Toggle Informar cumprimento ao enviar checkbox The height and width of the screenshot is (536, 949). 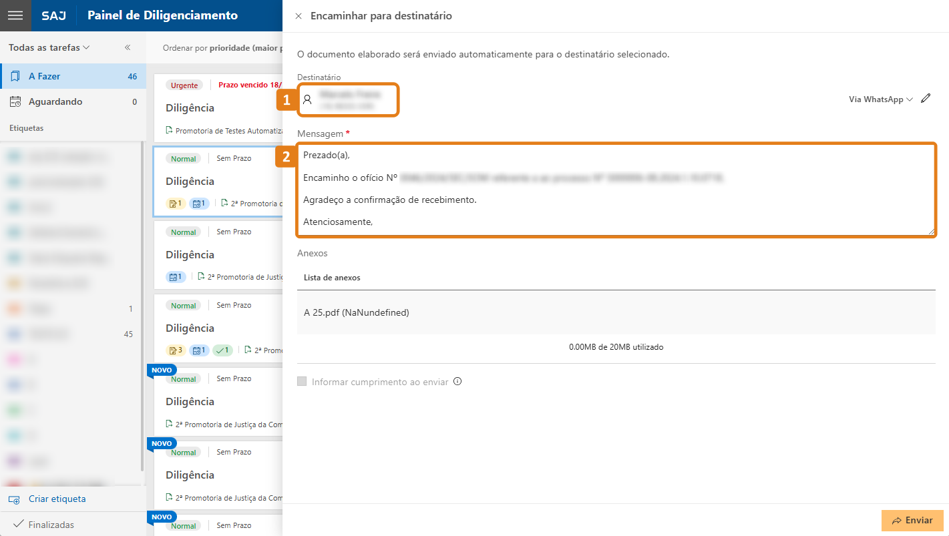point(302,382)
